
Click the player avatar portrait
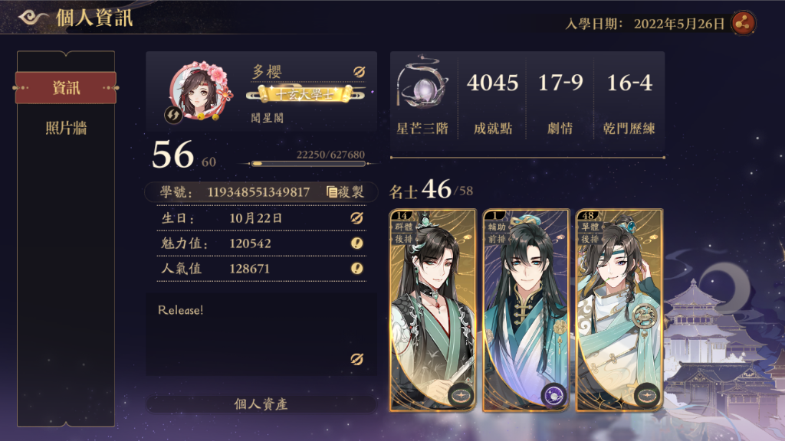pyautogui.click(x=202, y=92)
